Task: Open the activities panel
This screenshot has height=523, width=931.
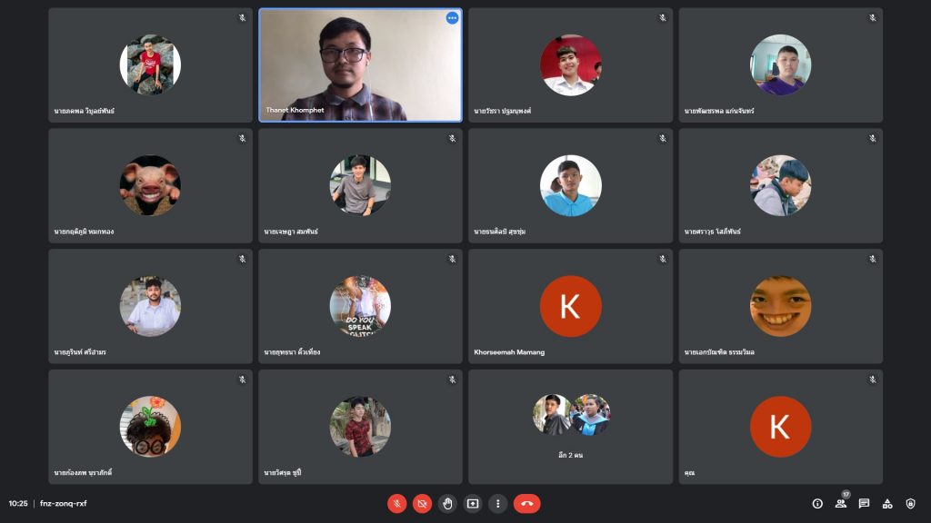Action: 887,503
